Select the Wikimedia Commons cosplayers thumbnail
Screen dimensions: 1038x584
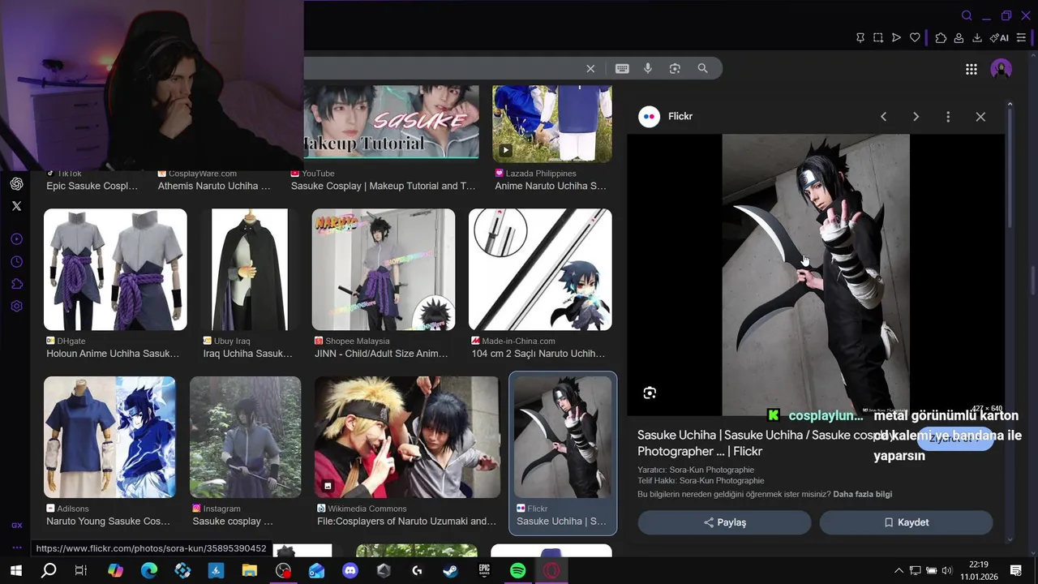coord(408,437)
